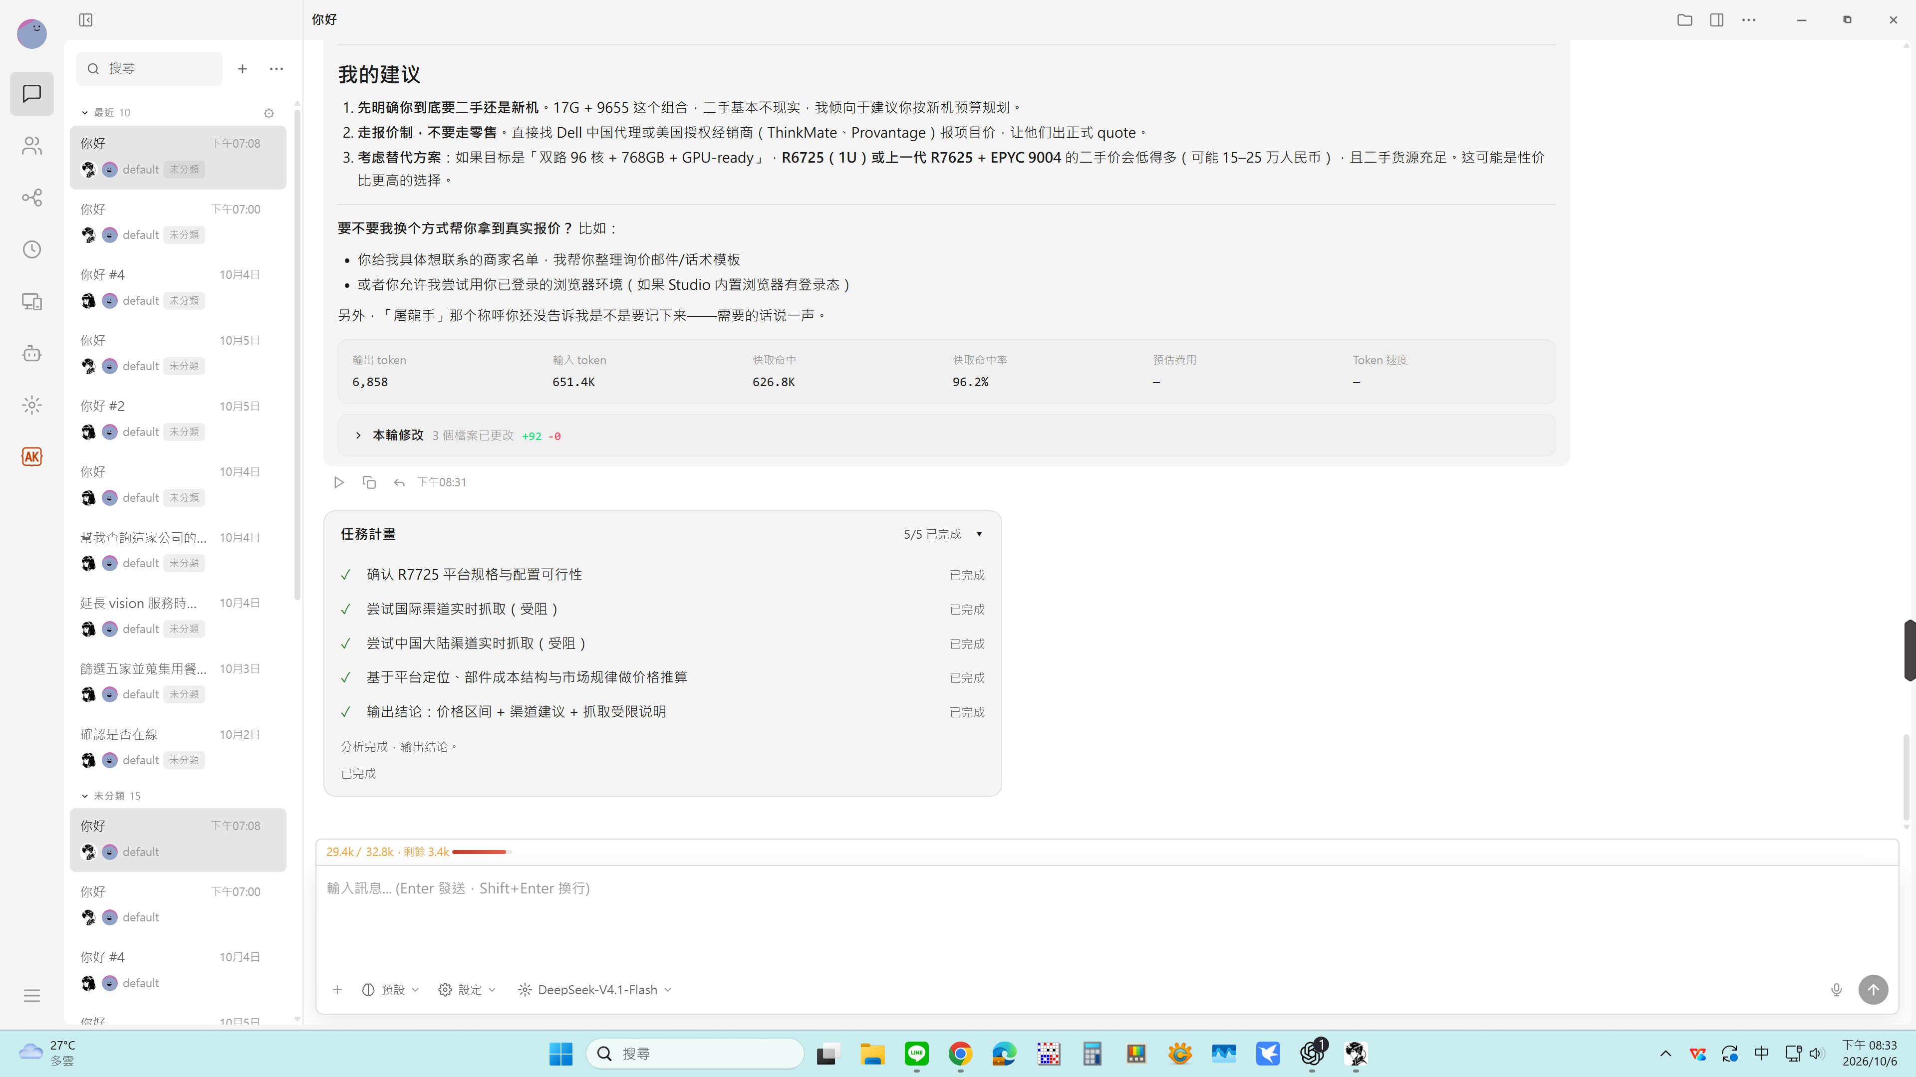Open the model provider sun icon in sidebar
Image resolution: width=1916 pixels, height=1077 pixels.
[x=32, y=405]
